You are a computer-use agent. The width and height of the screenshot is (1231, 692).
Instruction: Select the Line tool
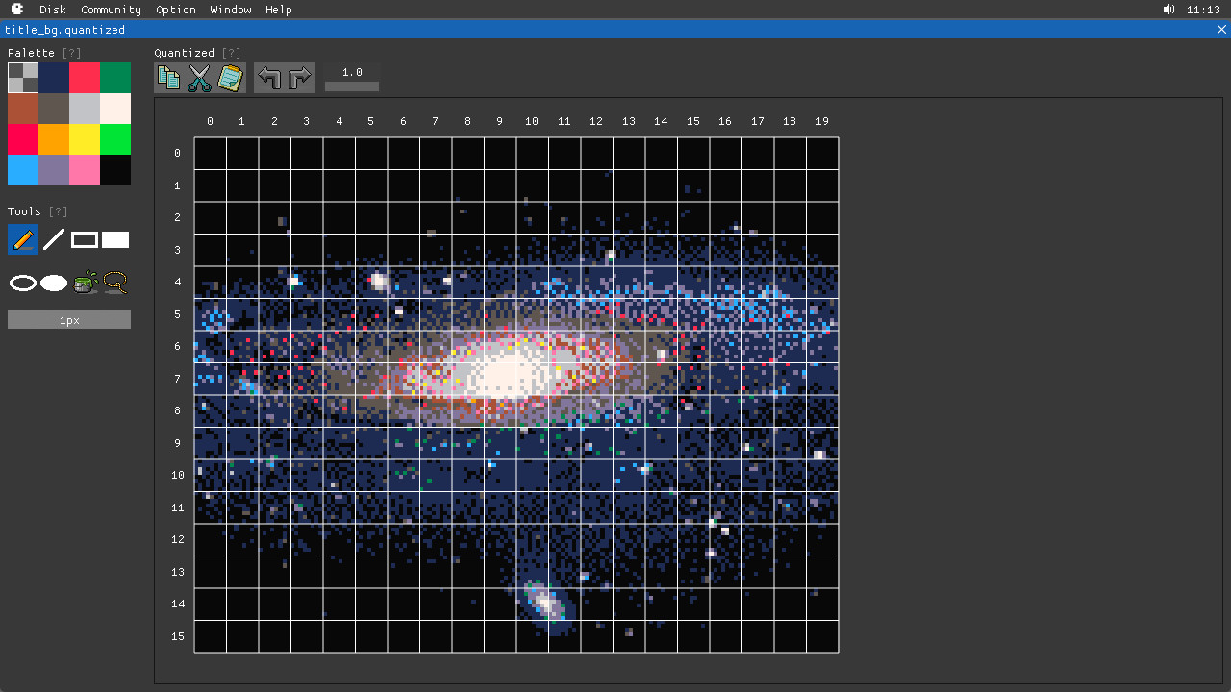point(54,239)
